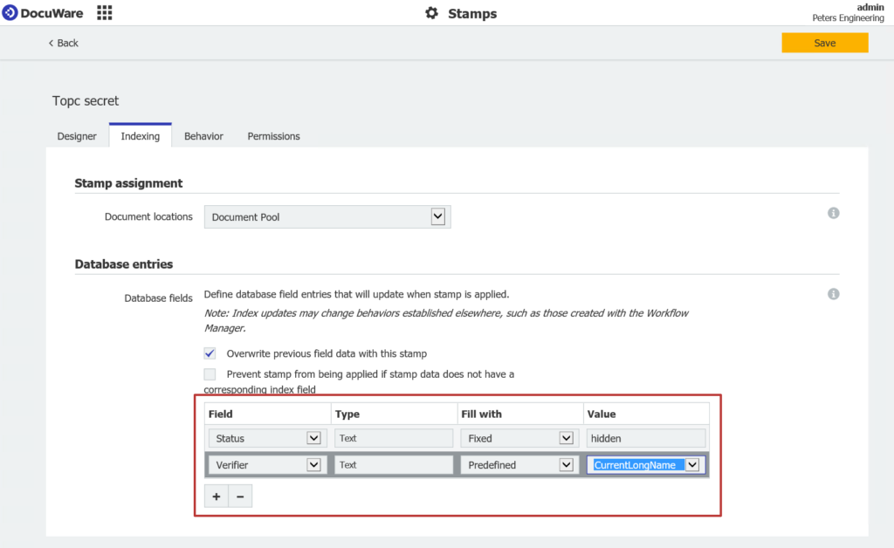Screen dimensions: 894x548
Task: Switch to the Designer tab
Action: [77, 136]
